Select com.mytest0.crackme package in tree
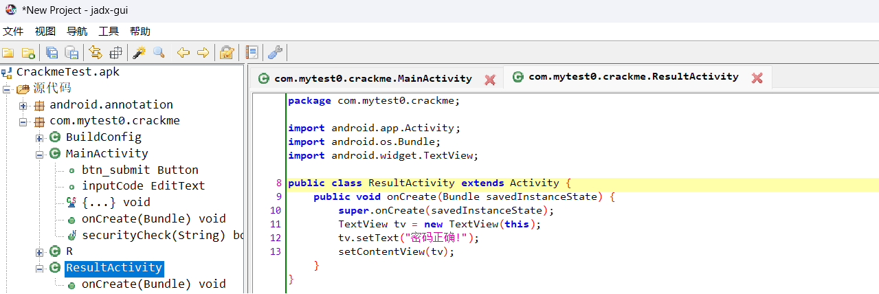This screenshot has height=294, width=879. pos(115,121)
